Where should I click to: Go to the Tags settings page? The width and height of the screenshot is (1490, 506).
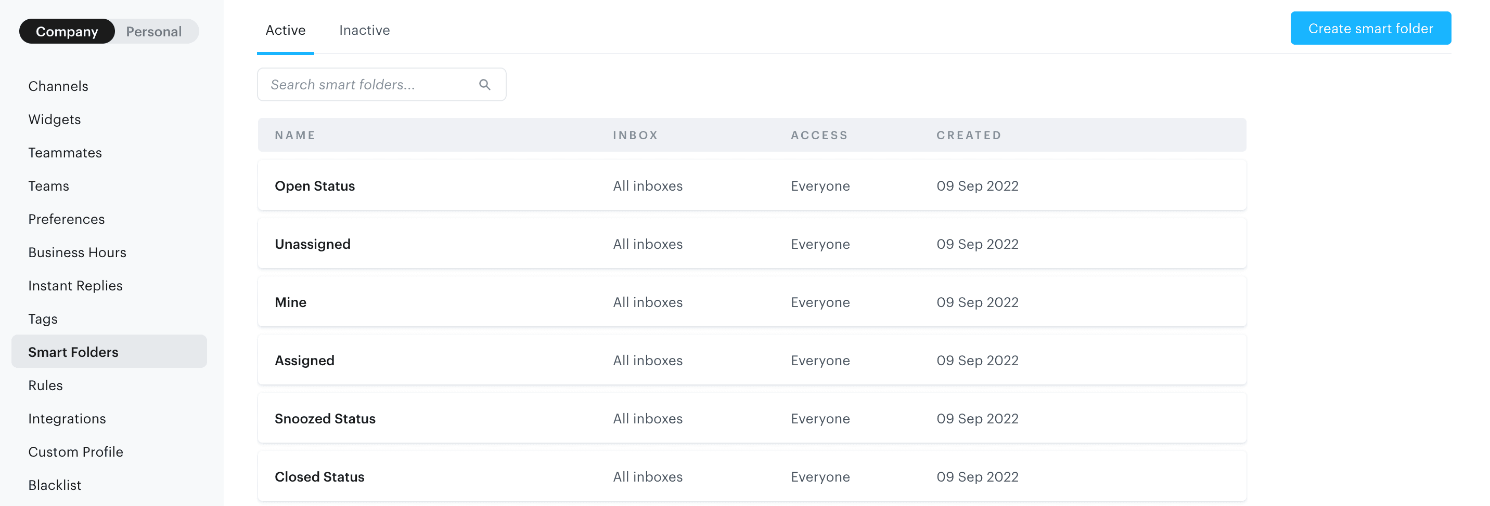point(43,318)
